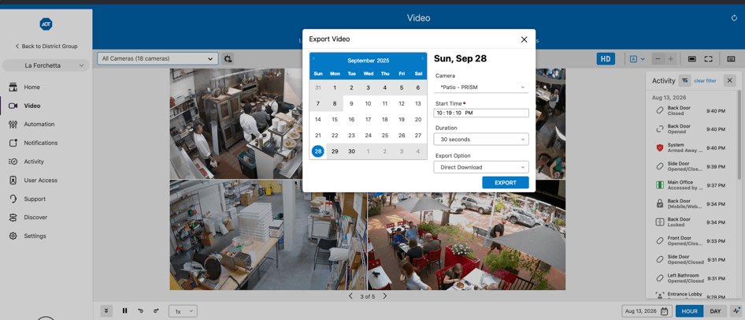Open the Activity filter icon
The height and width of the screenshot is (320, 745).
point(684,80)
